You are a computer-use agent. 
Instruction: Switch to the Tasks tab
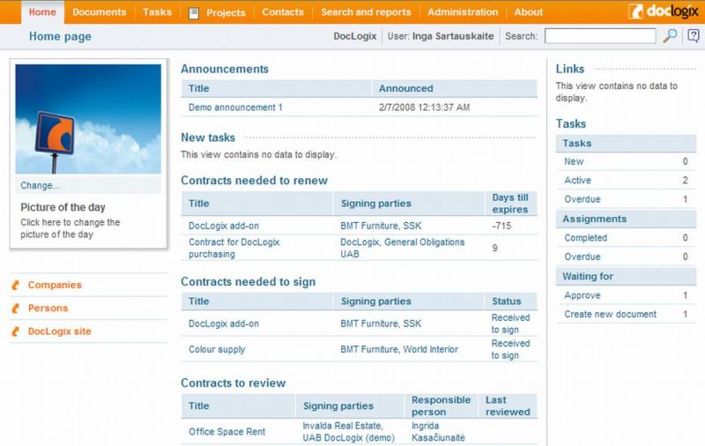(158, 12)
